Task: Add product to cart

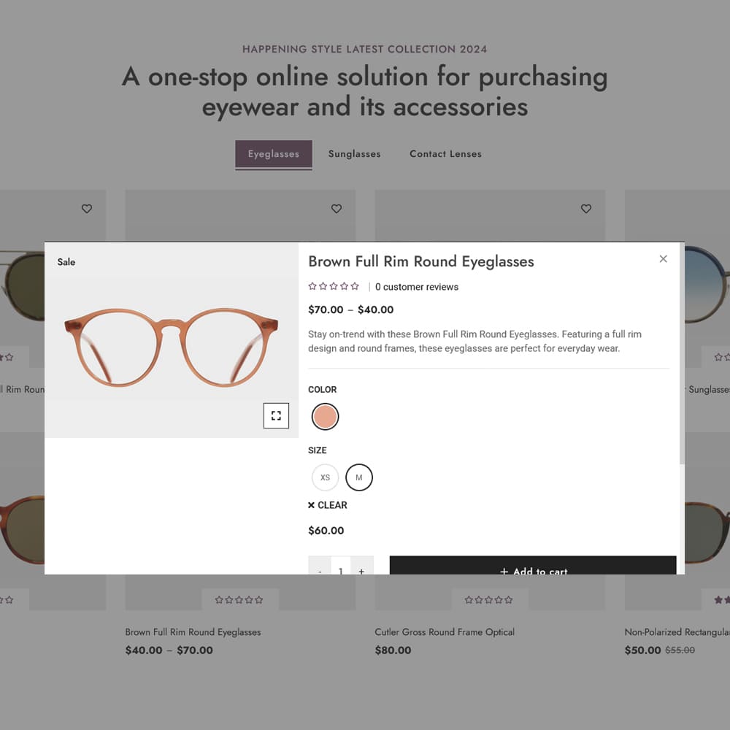Action: [533, 565]
